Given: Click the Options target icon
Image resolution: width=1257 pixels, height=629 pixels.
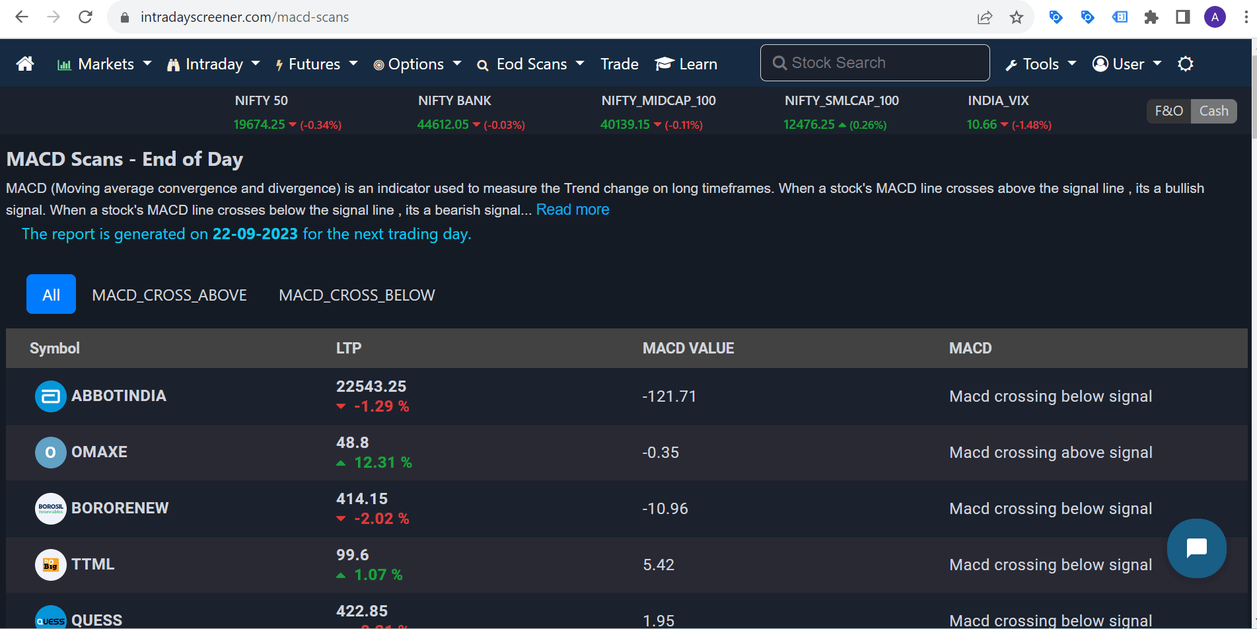Looking at the screenshot, I should pos(378,63).
